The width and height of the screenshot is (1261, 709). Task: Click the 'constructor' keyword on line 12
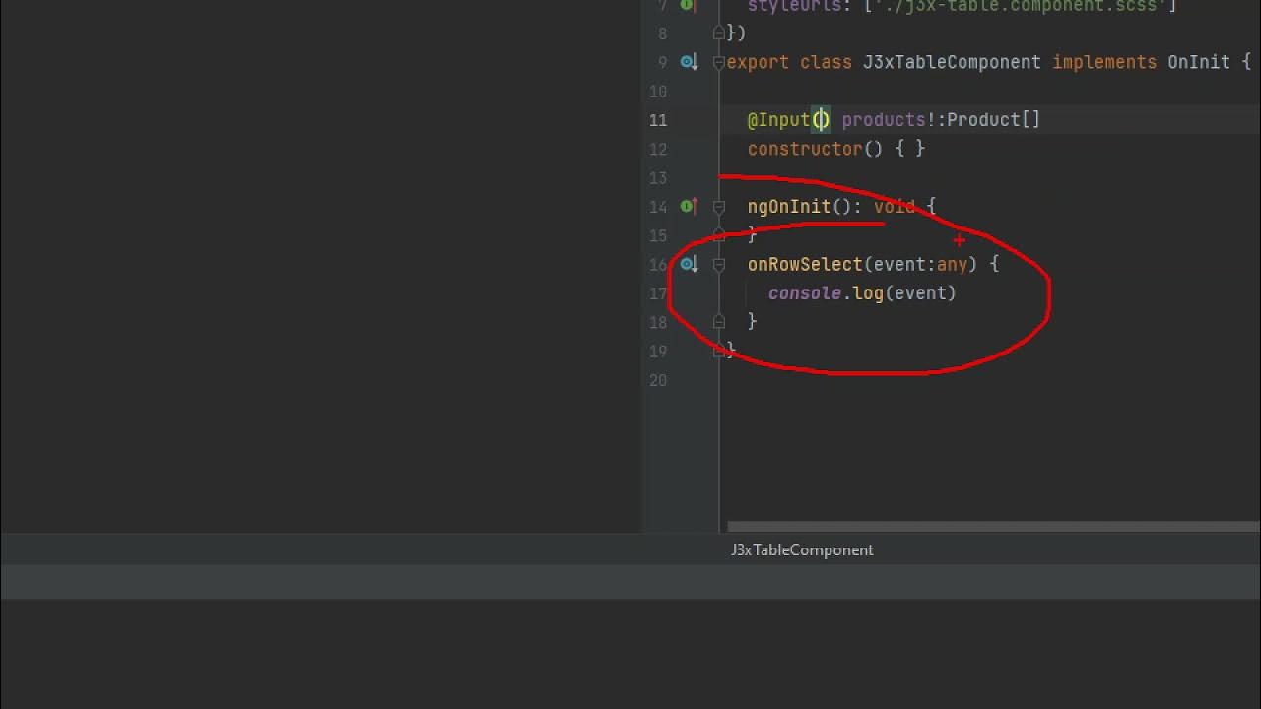[805, 149]
